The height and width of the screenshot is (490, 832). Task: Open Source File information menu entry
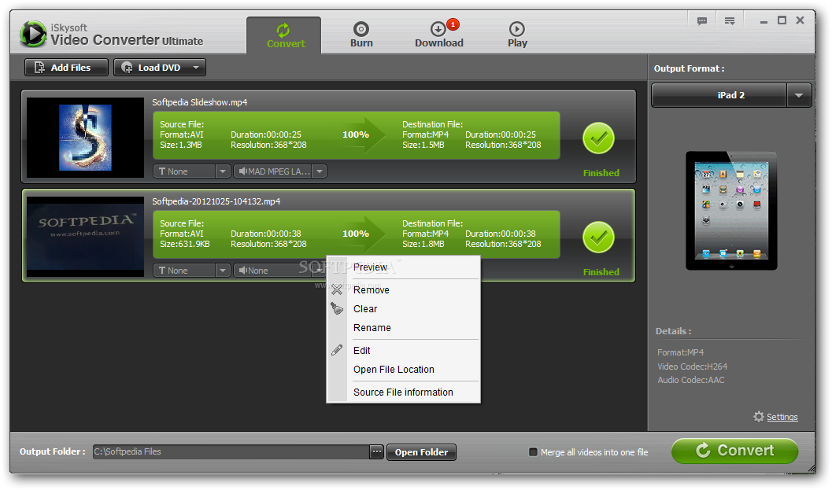(x=403, y=392)
